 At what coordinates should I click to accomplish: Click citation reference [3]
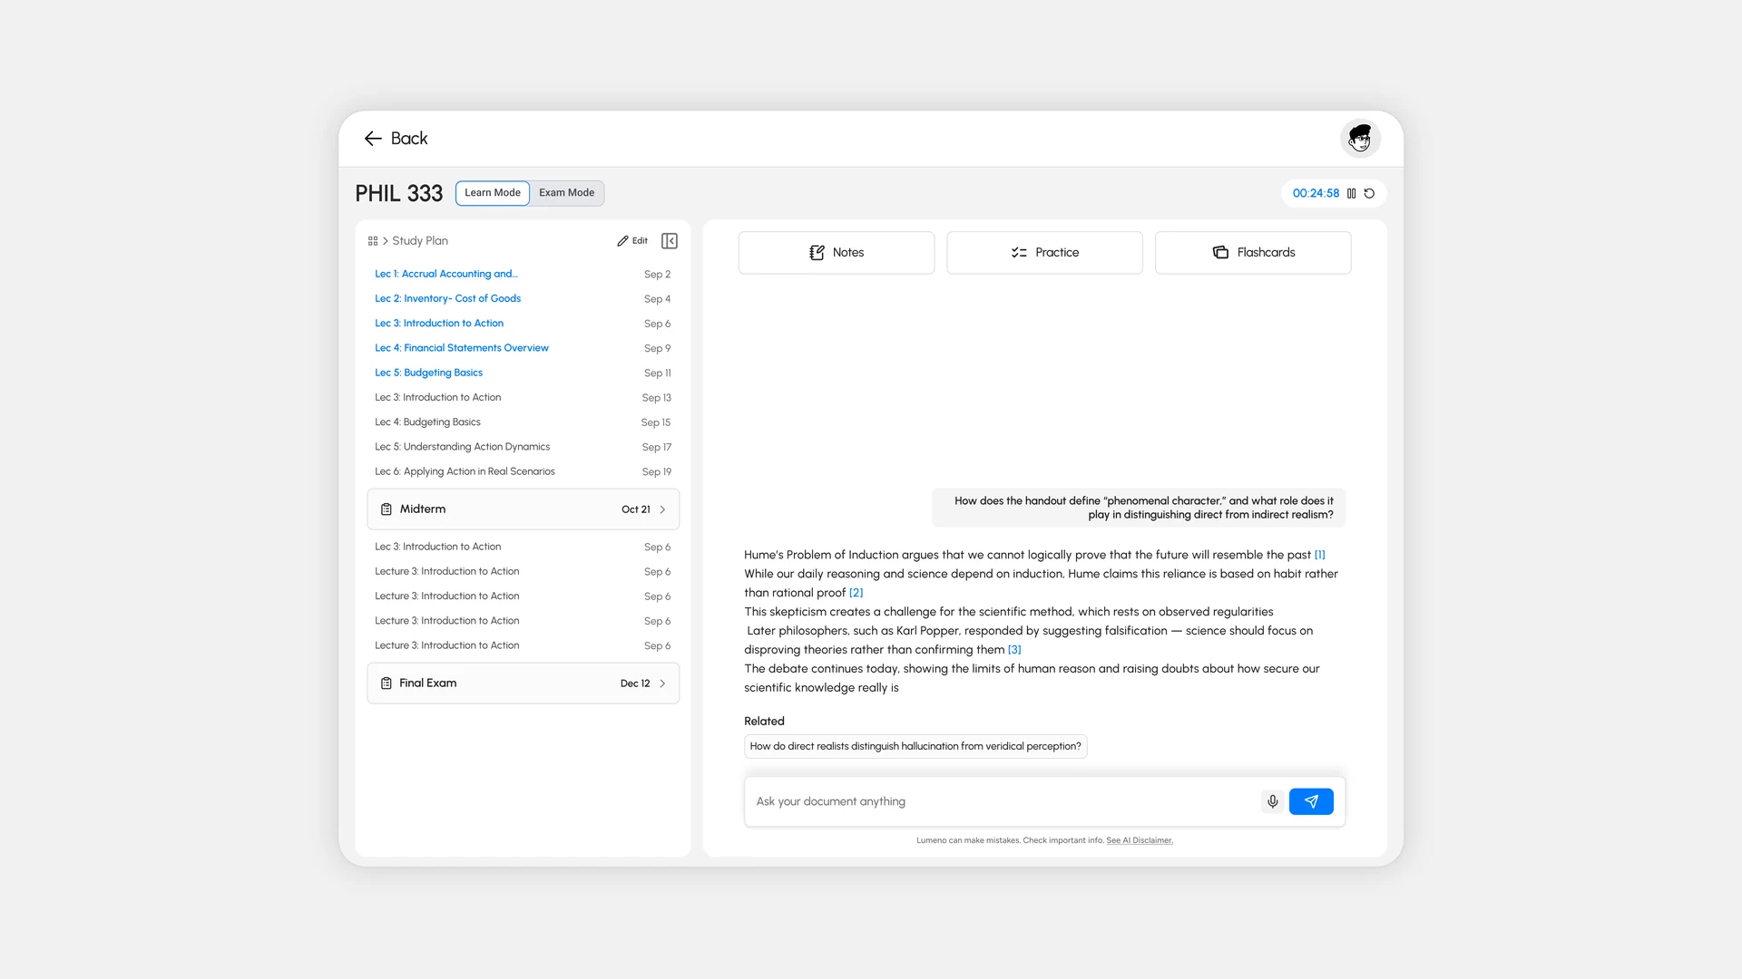pos(1014,650)
